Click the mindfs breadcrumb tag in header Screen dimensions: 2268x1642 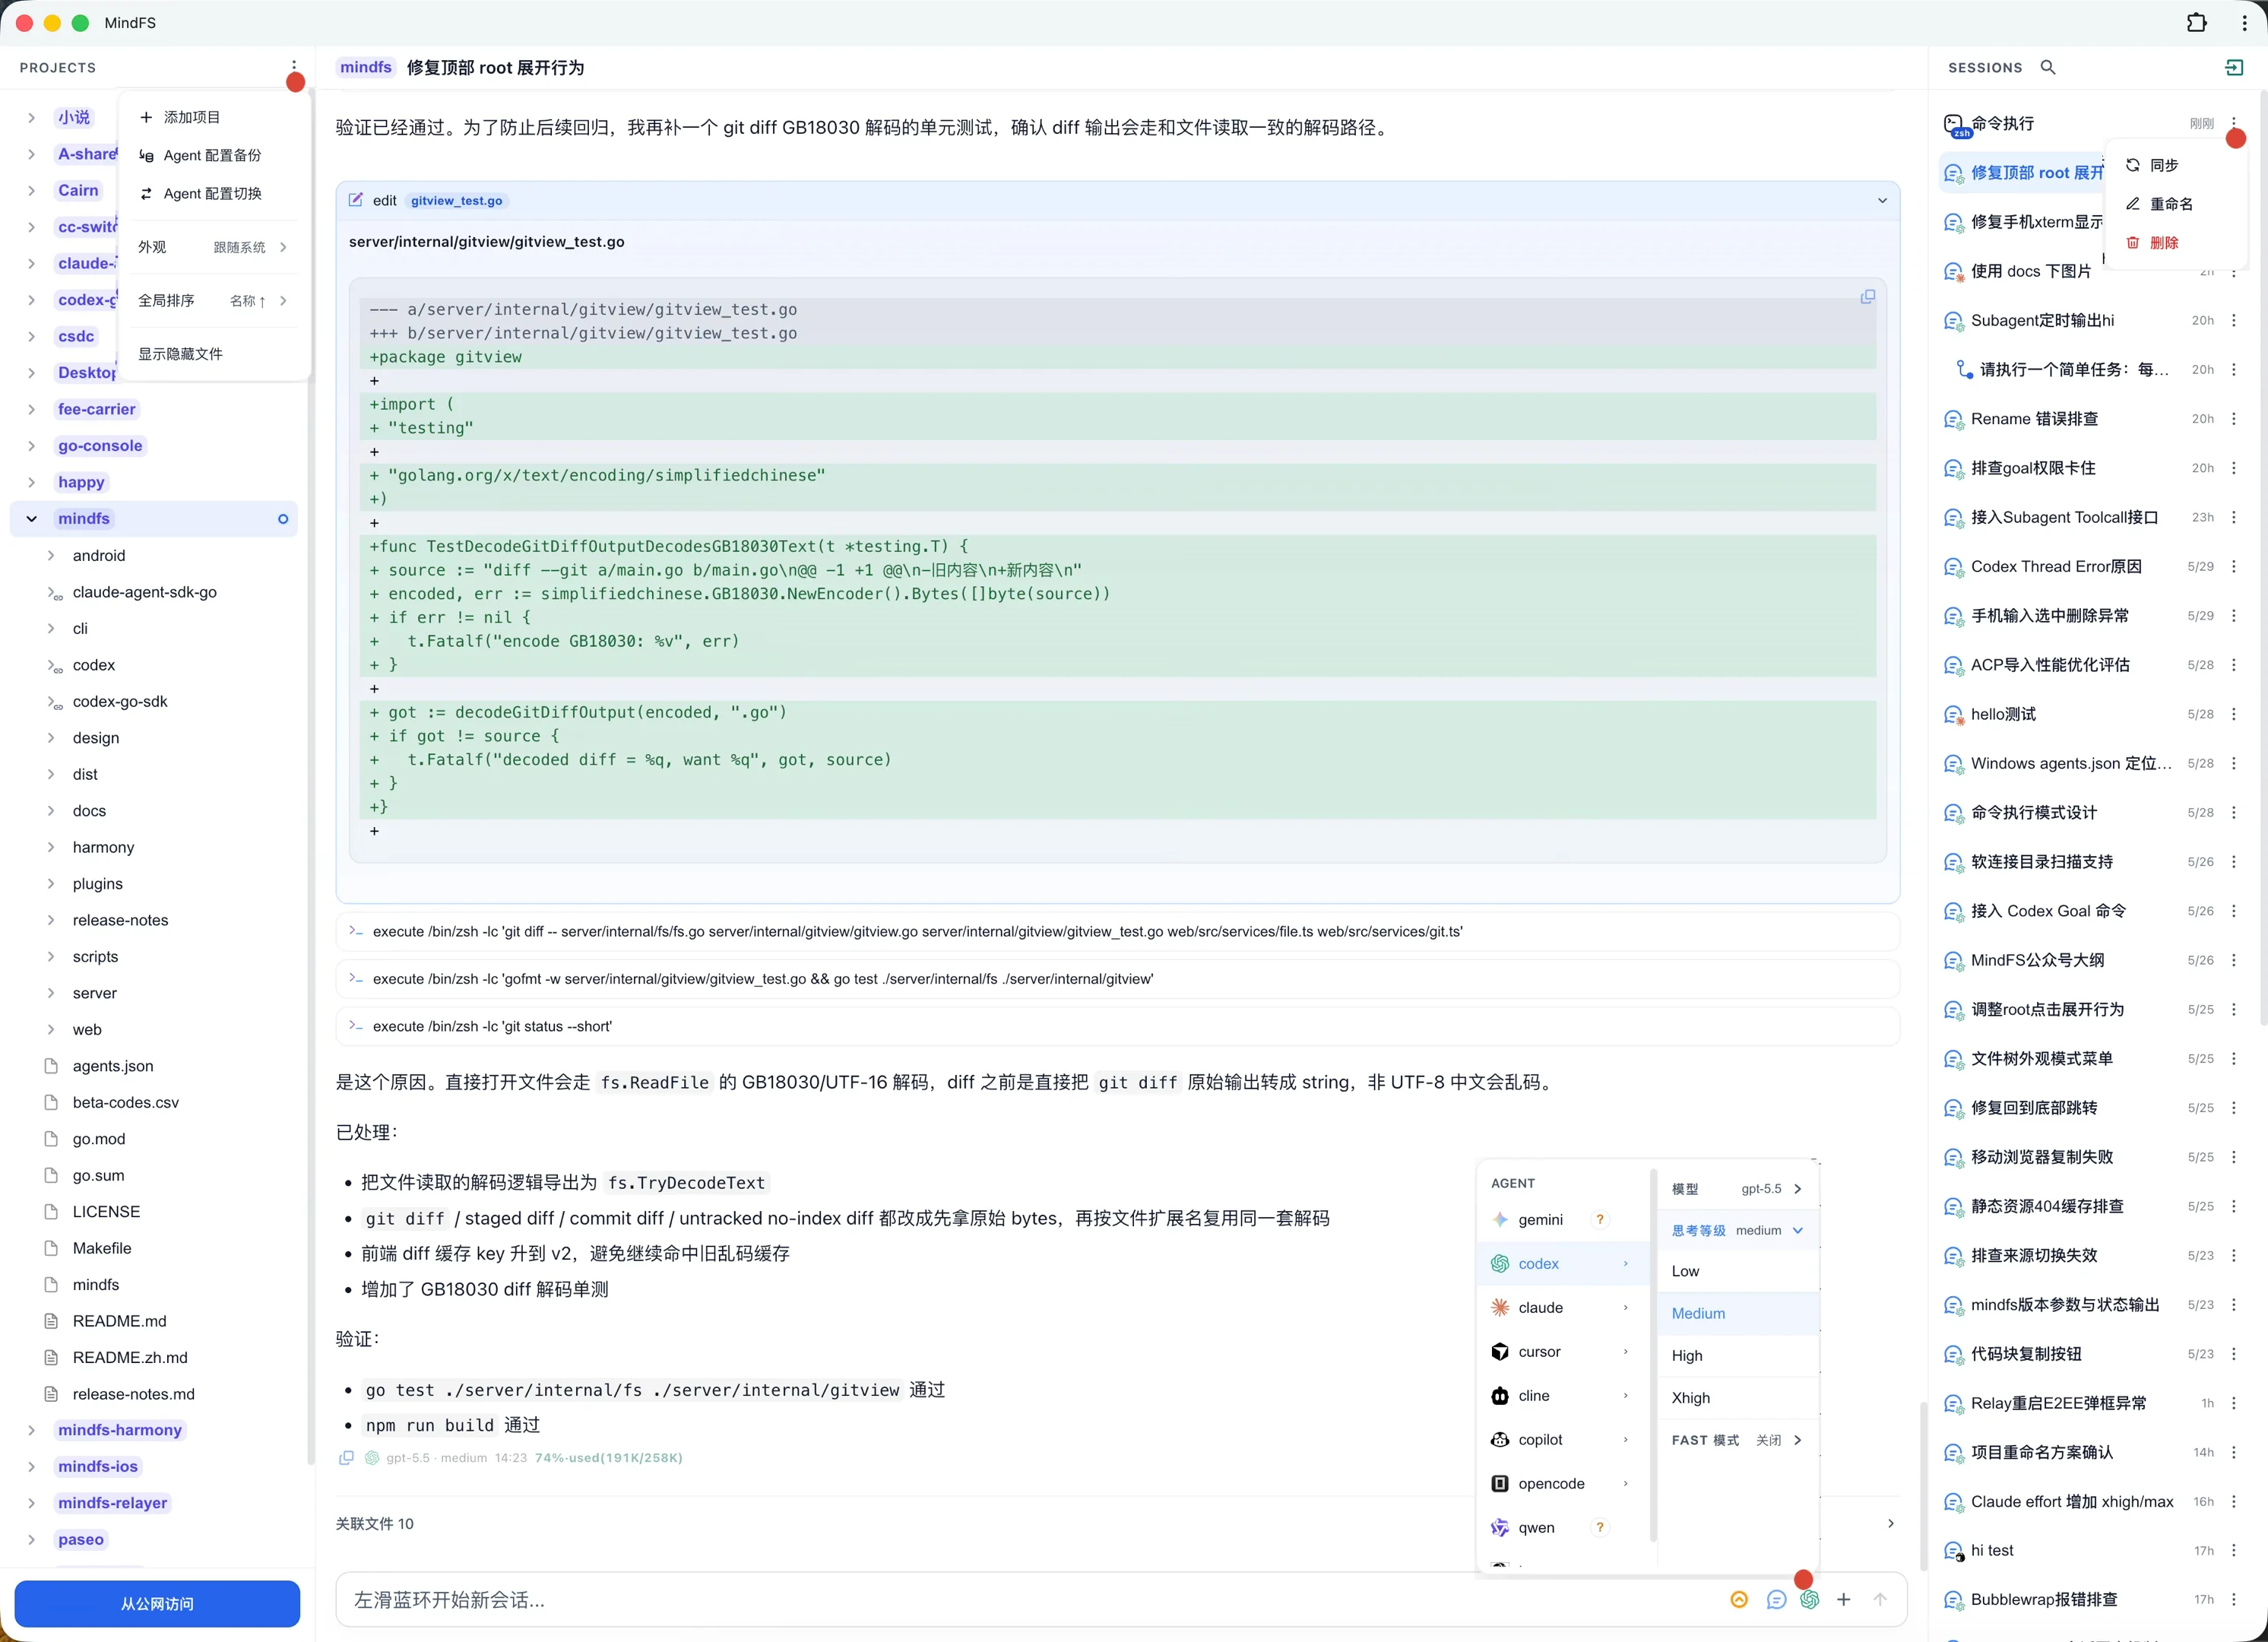[x=366, y=67]
